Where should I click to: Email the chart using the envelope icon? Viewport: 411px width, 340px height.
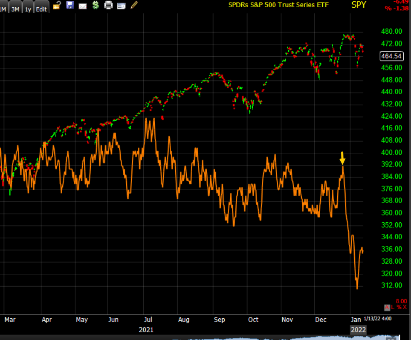83,6
